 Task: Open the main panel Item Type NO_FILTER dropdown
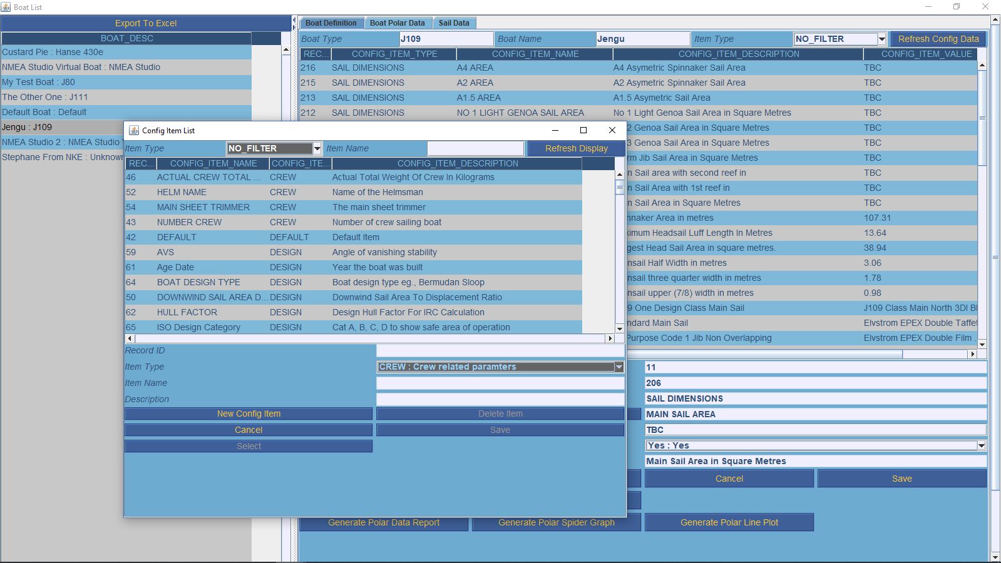(881, 39)
